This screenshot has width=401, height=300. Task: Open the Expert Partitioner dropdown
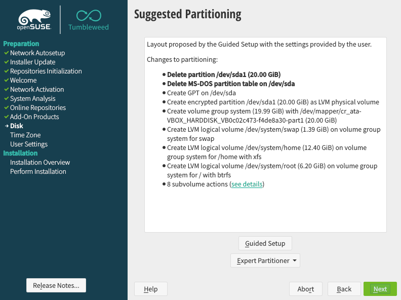(265, 260)
